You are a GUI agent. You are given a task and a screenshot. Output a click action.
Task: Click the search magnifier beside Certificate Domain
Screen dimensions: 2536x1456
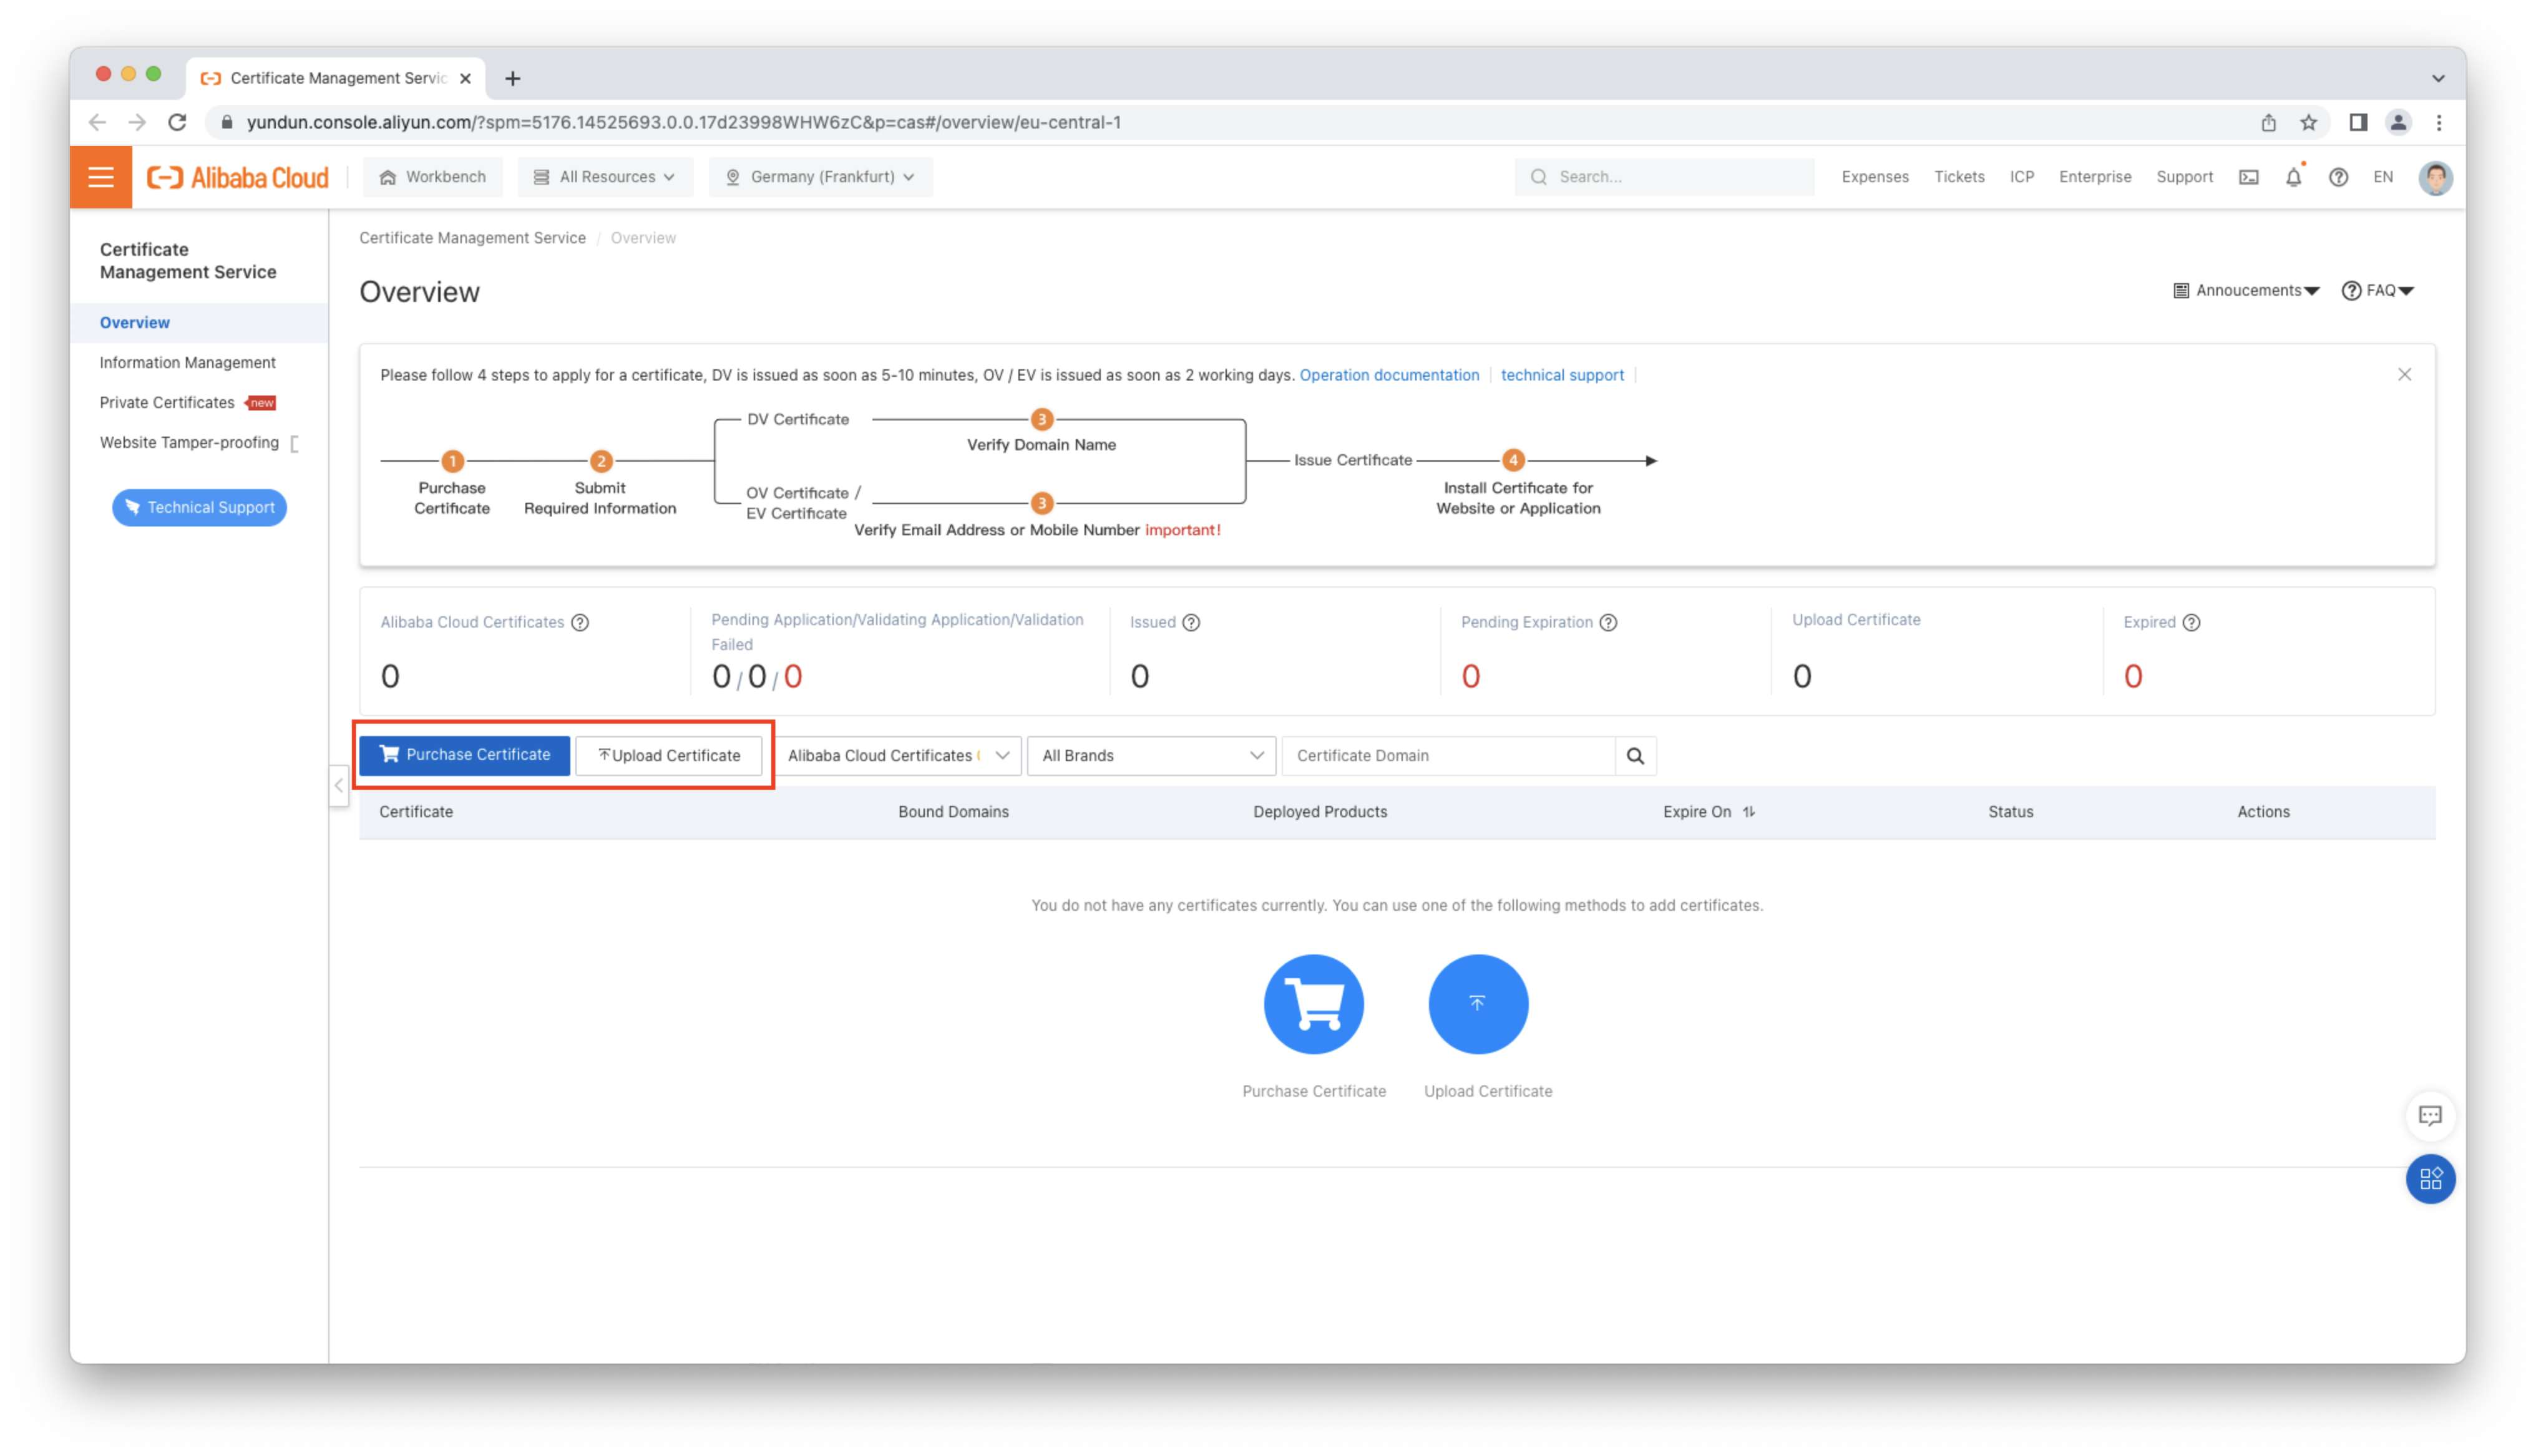[x=1635, y=756]
